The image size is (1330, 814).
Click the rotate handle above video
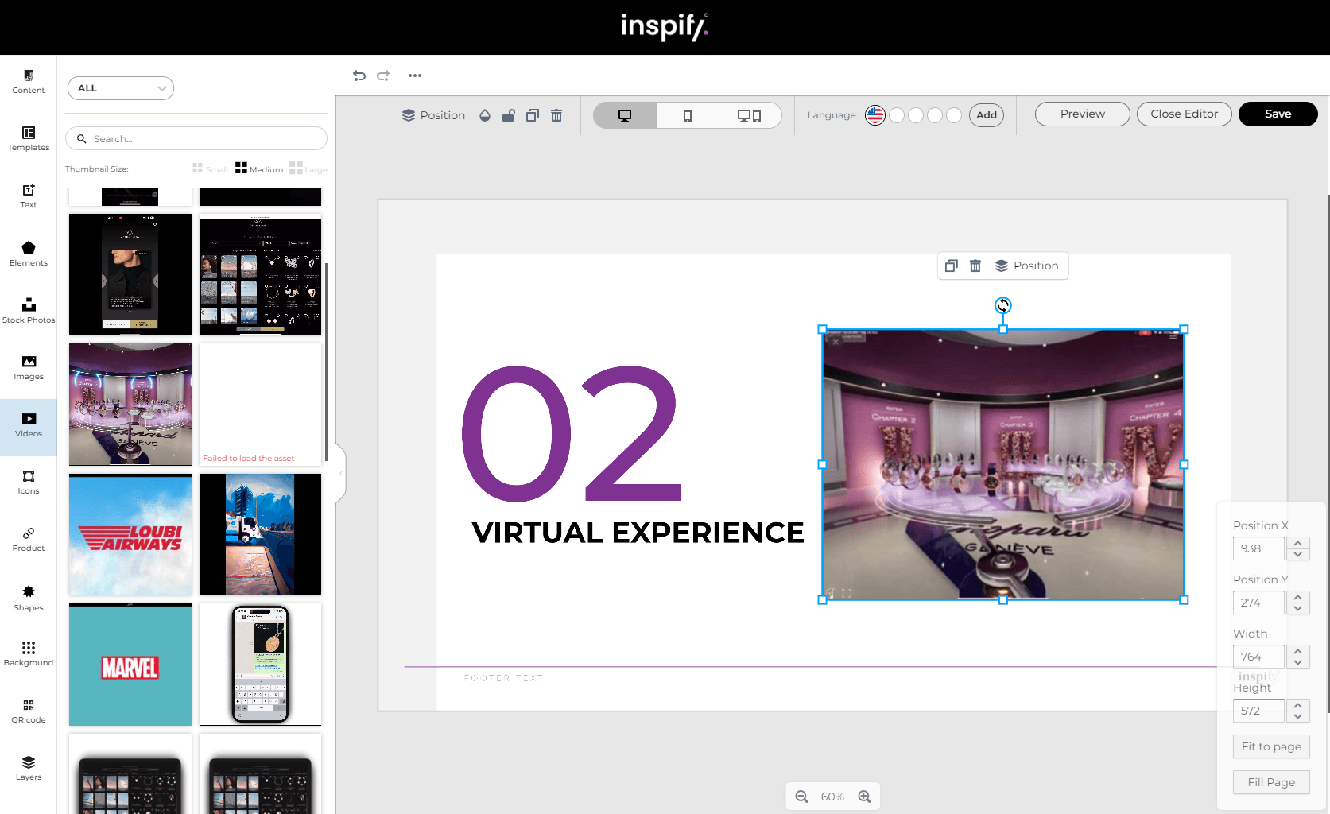click(x=1003, y=305)
